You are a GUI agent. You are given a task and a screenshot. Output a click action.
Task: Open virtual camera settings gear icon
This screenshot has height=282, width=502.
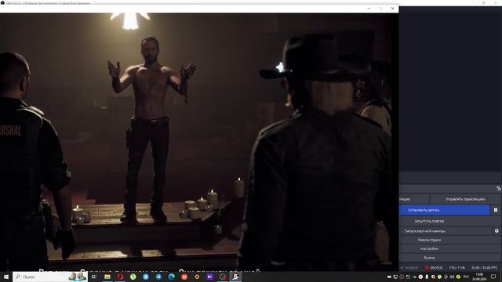click(x=497, y=231)
